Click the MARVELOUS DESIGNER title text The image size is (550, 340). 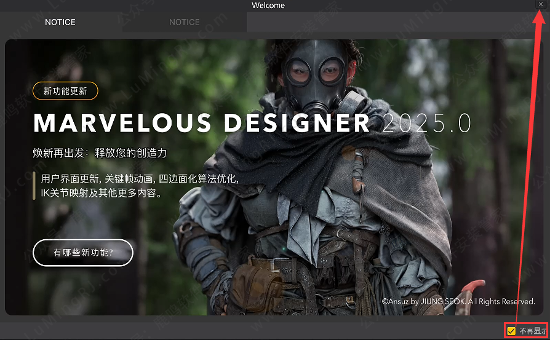click(202, 124)
